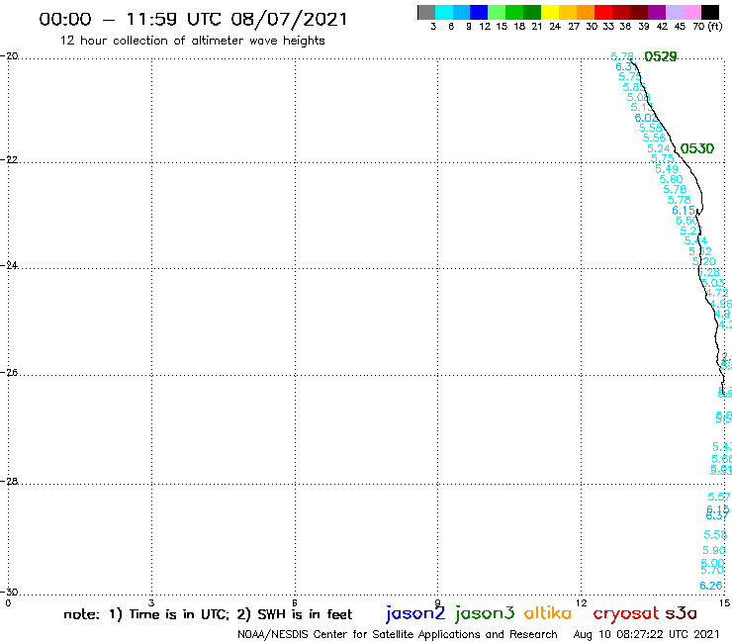Image resolution: width=732 pixels, height=643 pixels.
Task: Click the wave height value 5.24
Action: [658, 149]
